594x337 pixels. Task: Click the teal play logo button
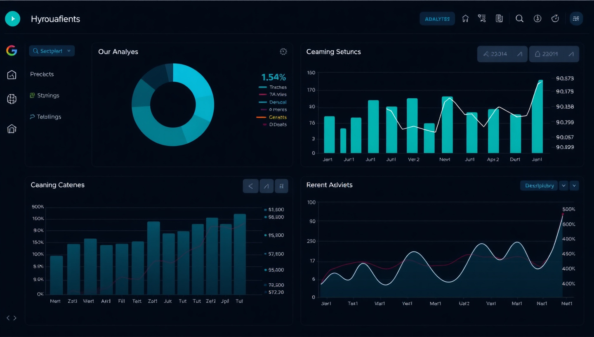pos(13,19)
